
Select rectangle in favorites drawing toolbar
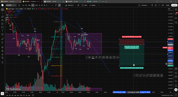coord(151,75)
